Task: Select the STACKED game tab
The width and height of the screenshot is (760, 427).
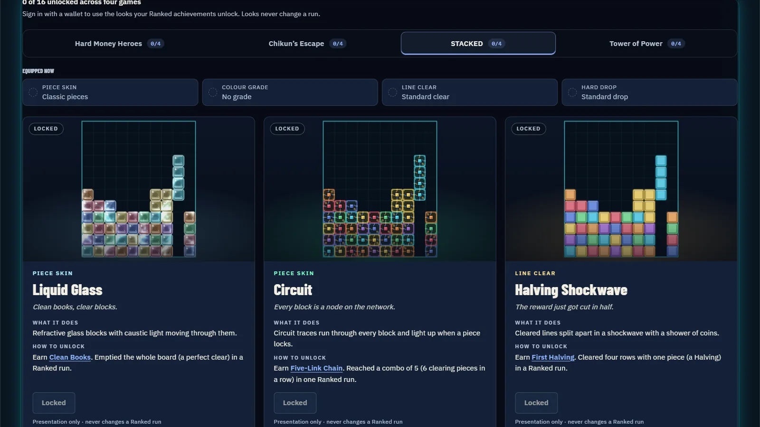Action: (x=478, y=44)
